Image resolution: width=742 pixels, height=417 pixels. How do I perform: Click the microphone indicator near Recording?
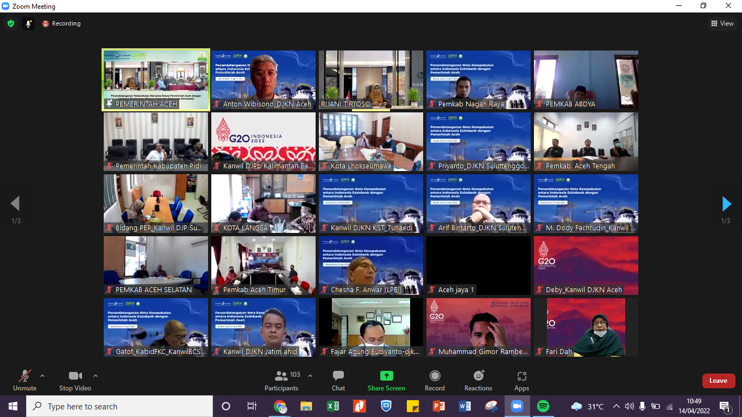point(28,23)
